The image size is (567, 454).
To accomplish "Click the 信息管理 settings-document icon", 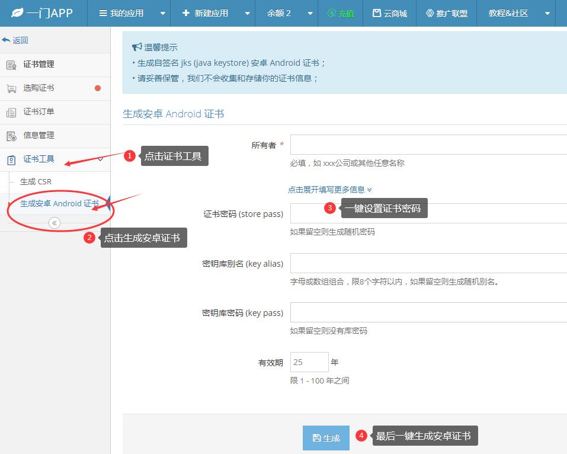I will [11, 136].
